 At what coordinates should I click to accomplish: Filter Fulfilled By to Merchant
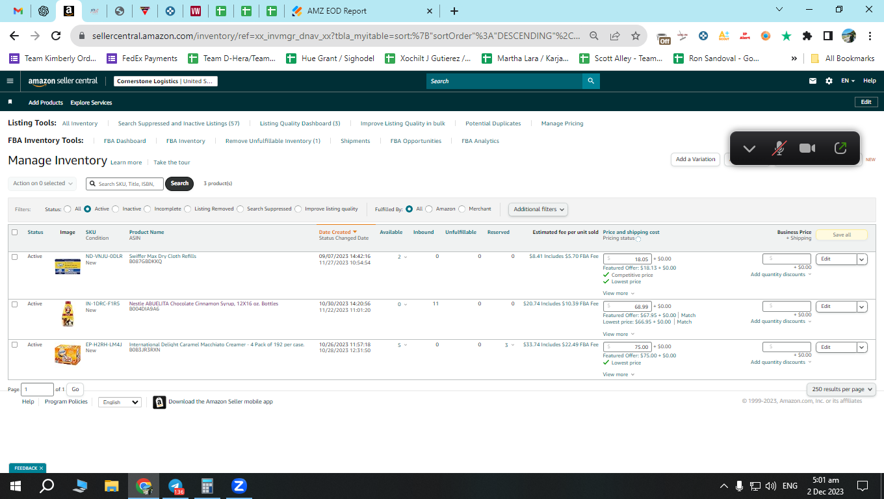462,209
